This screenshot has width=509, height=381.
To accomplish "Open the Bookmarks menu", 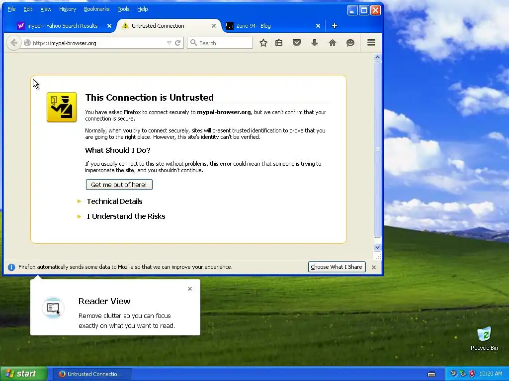I will coord(97,9).
